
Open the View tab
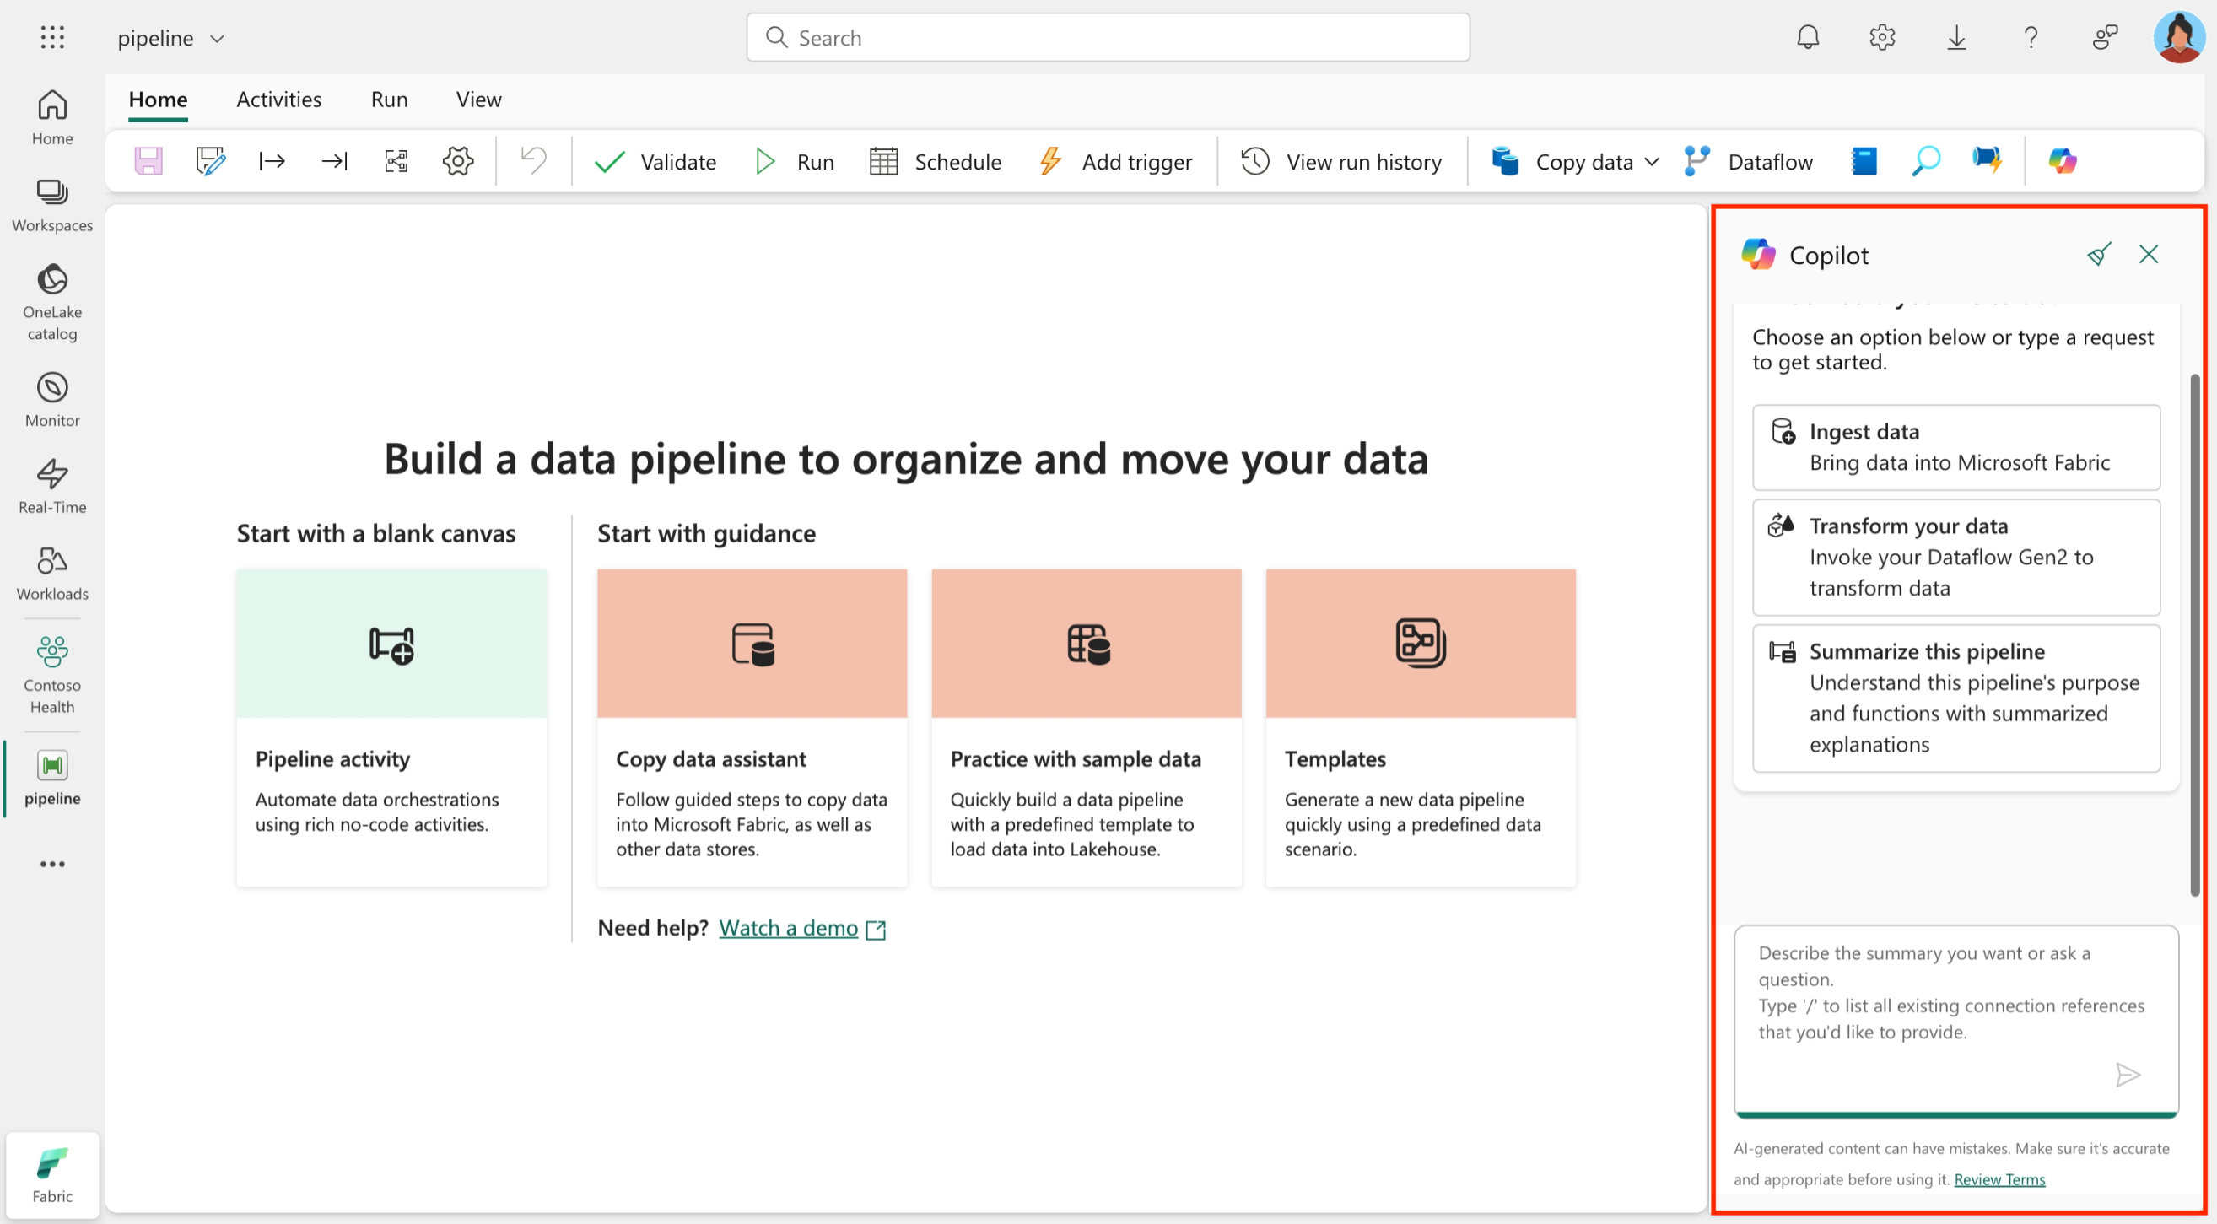tap(478, 99)
